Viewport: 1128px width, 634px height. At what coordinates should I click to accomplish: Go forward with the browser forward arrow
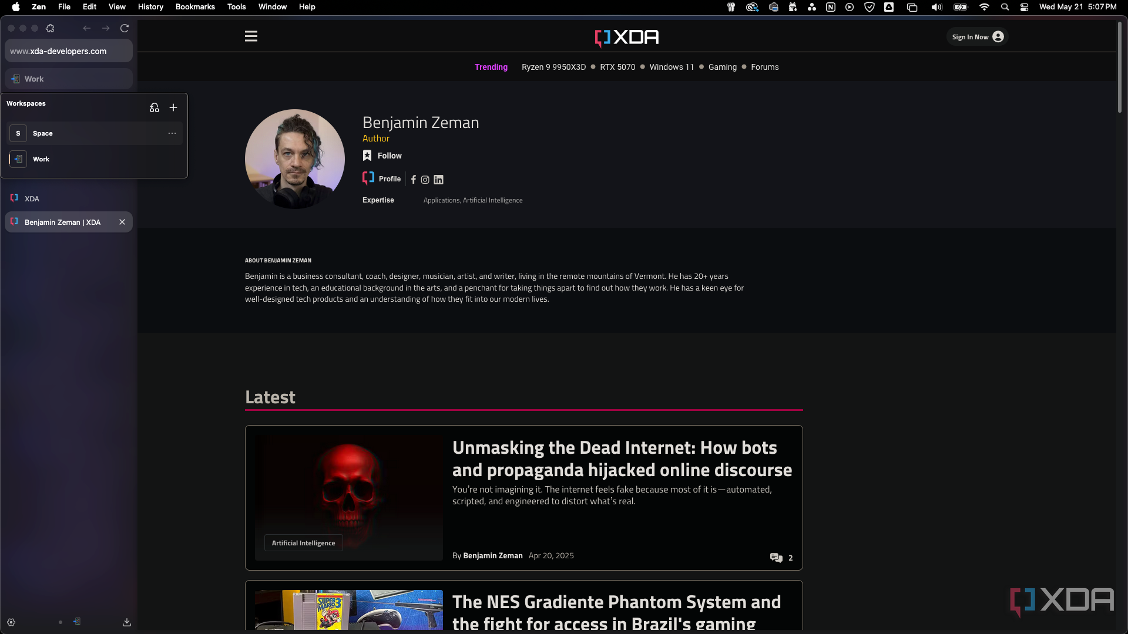(106, 28)
